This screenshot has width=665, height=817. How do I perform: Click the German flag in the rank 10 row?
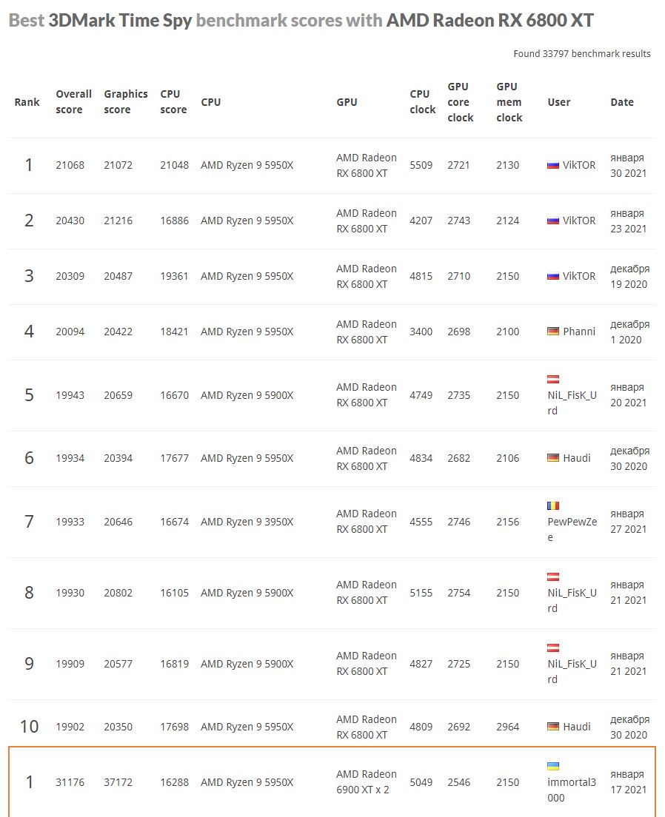[x=553, y=727]
